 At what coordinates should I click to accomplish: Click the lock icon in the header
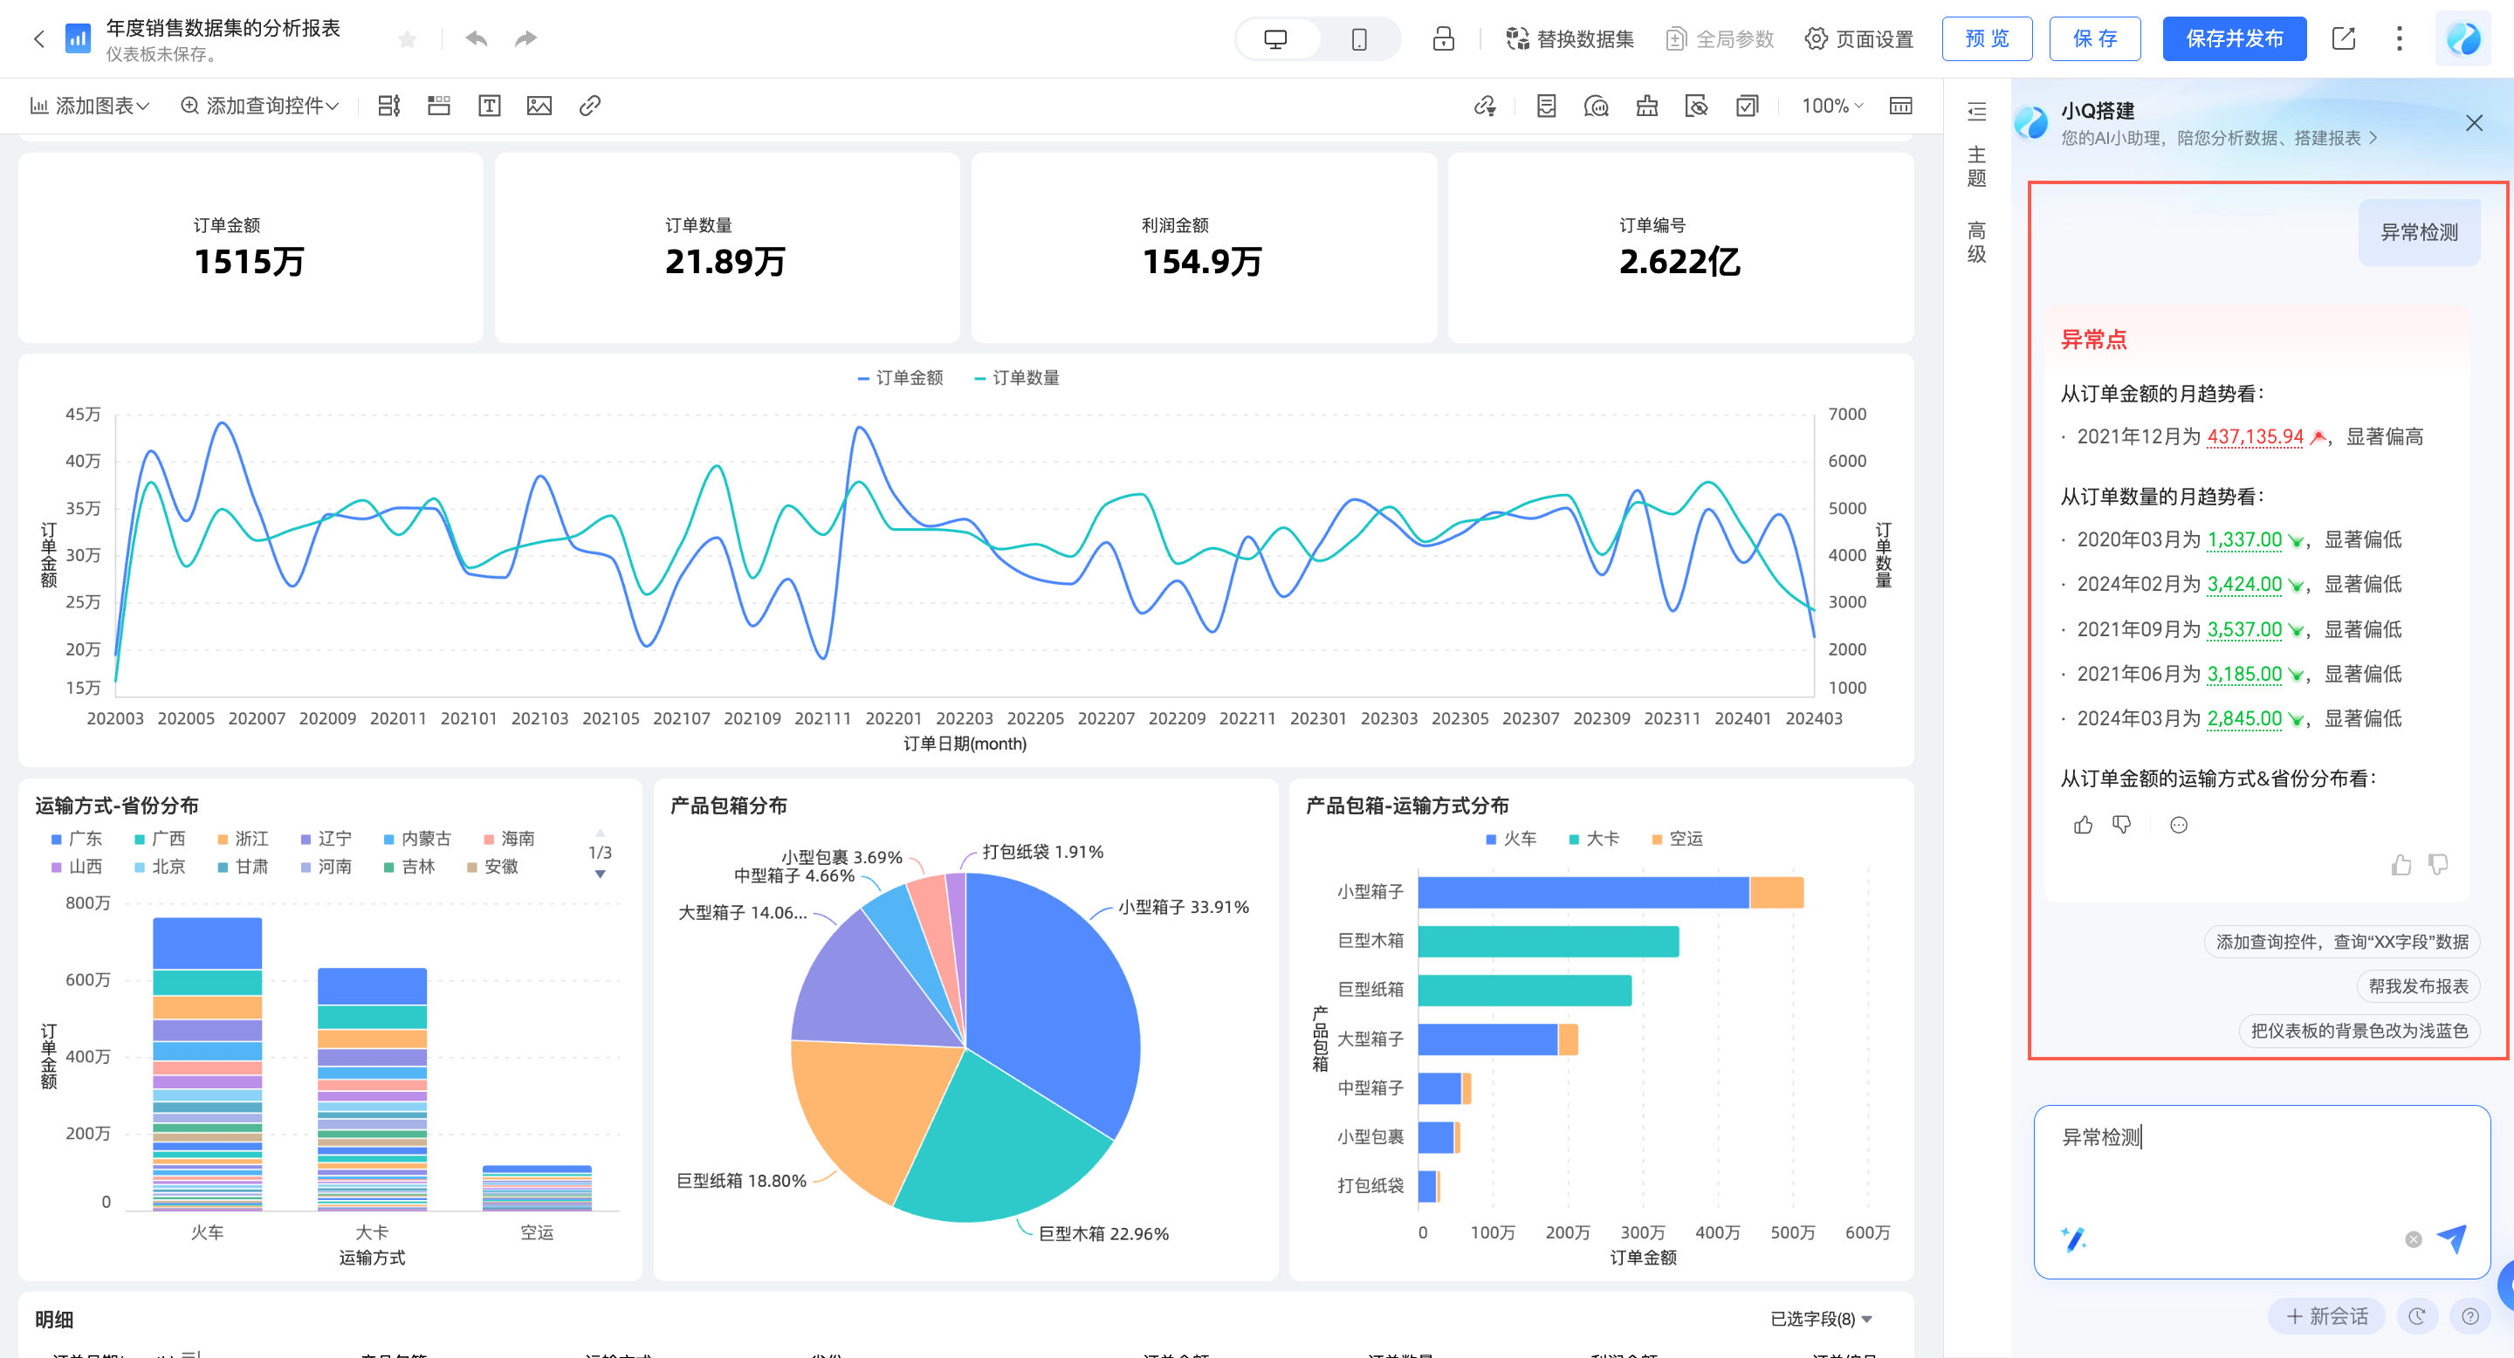[1442, 39]
